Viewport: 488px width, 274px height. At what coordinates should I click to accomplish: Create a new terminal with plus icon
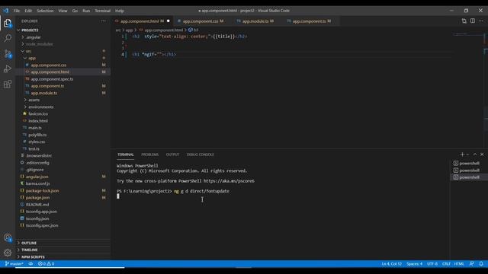[x=462, y=155]
